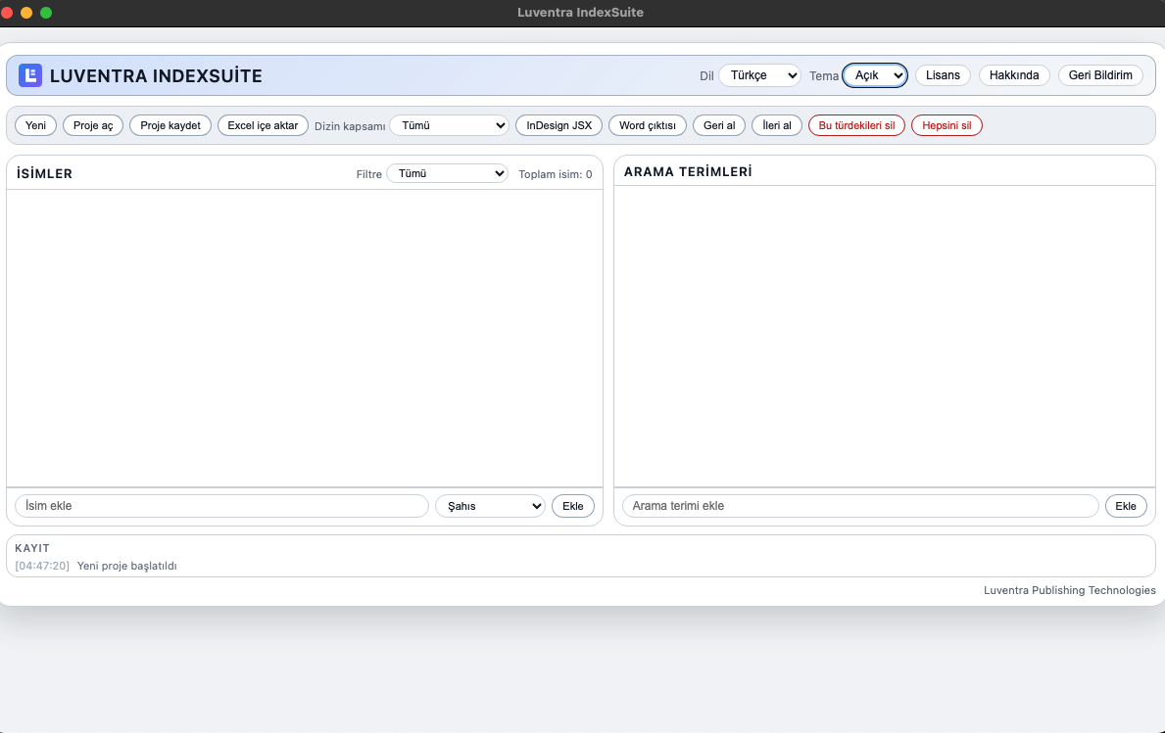The height and width of the screenshot is (733, 1165).
Task: Click Excel içe aktar button
Action: pos(263,125)
